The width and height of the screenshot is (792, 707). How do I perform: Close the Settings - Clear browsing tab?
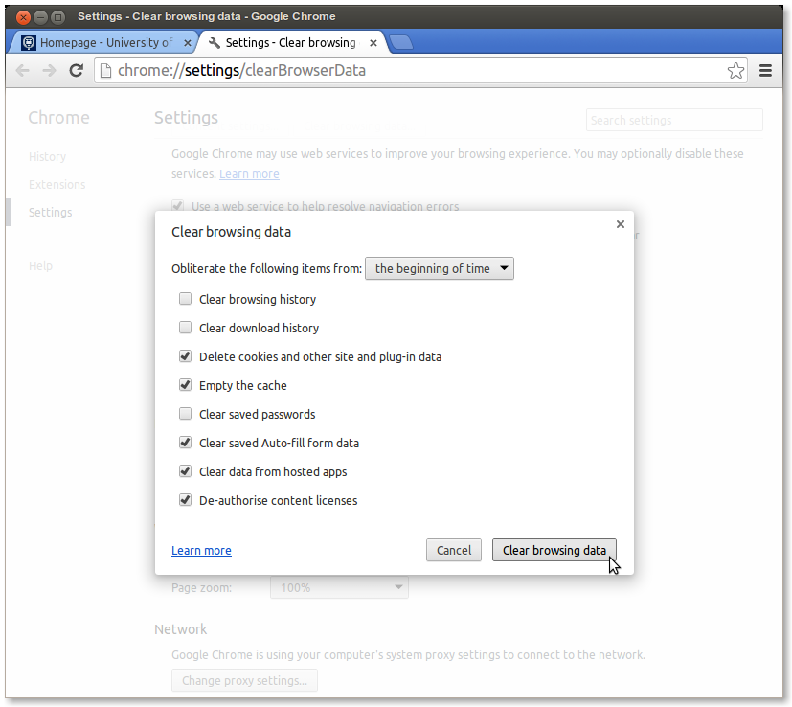point(373,43)
